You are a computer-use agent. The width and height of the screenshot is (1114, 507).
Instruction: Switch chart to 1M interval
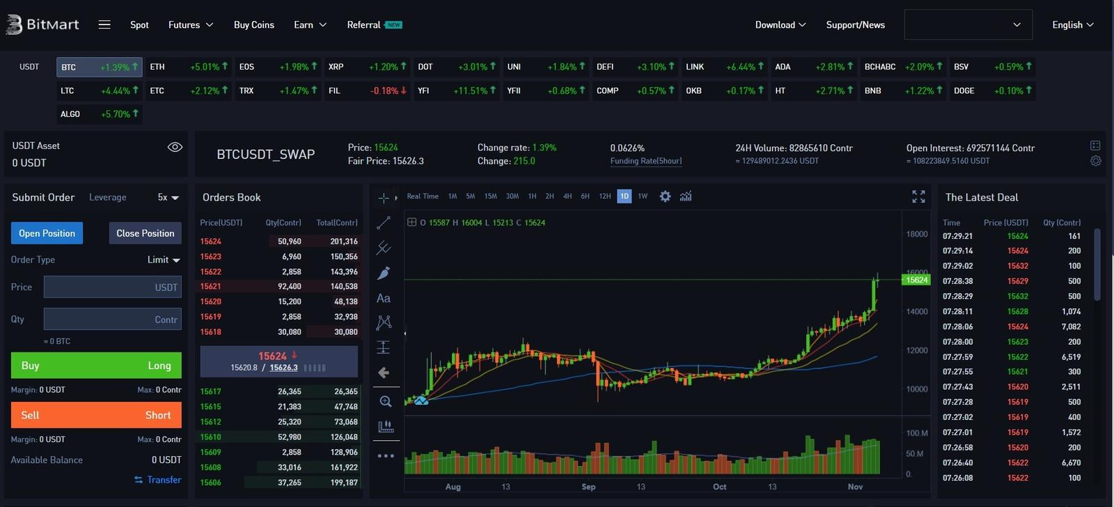pyautogui.click(x=453, y=196)
